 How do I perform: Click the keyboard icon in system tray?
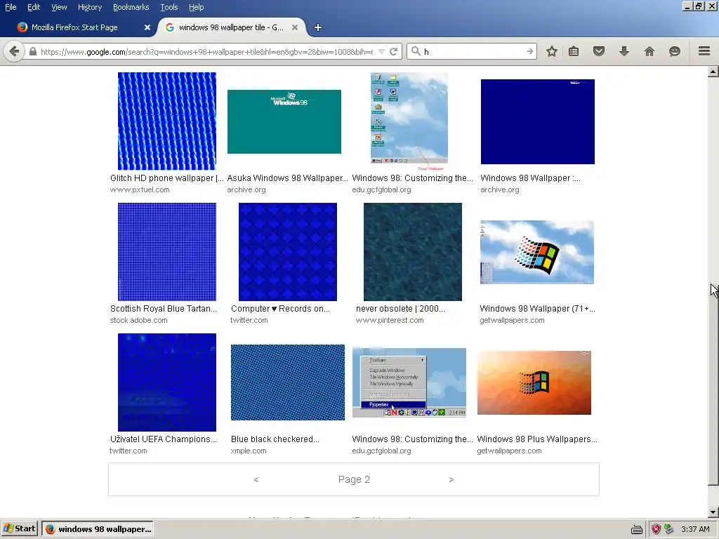click(636, 530)
